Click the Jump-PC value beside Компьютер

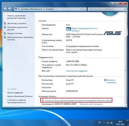(70, 80)
